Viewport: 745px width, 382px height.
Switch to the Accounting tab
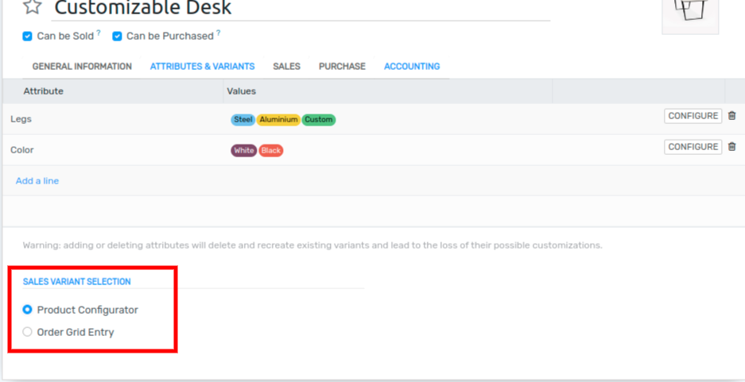pos(412,67)
